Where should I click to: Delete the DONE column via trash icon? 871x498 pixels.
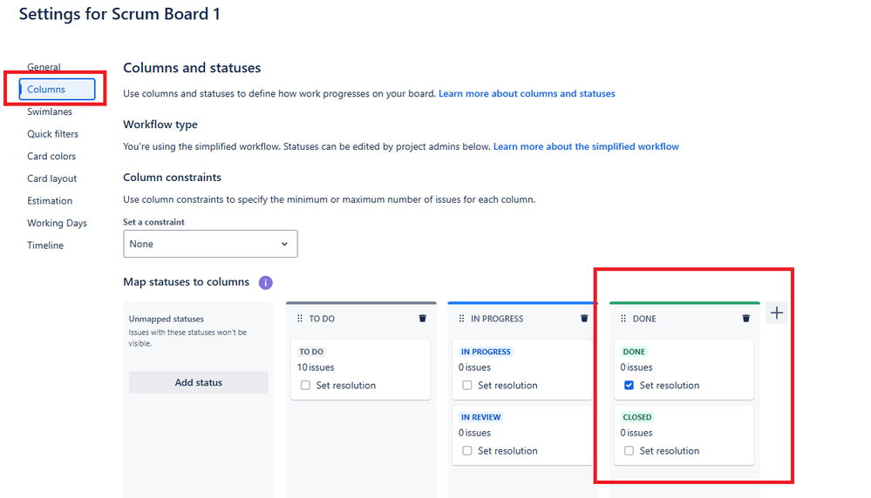pyautogui.click(x=746, y=319)
